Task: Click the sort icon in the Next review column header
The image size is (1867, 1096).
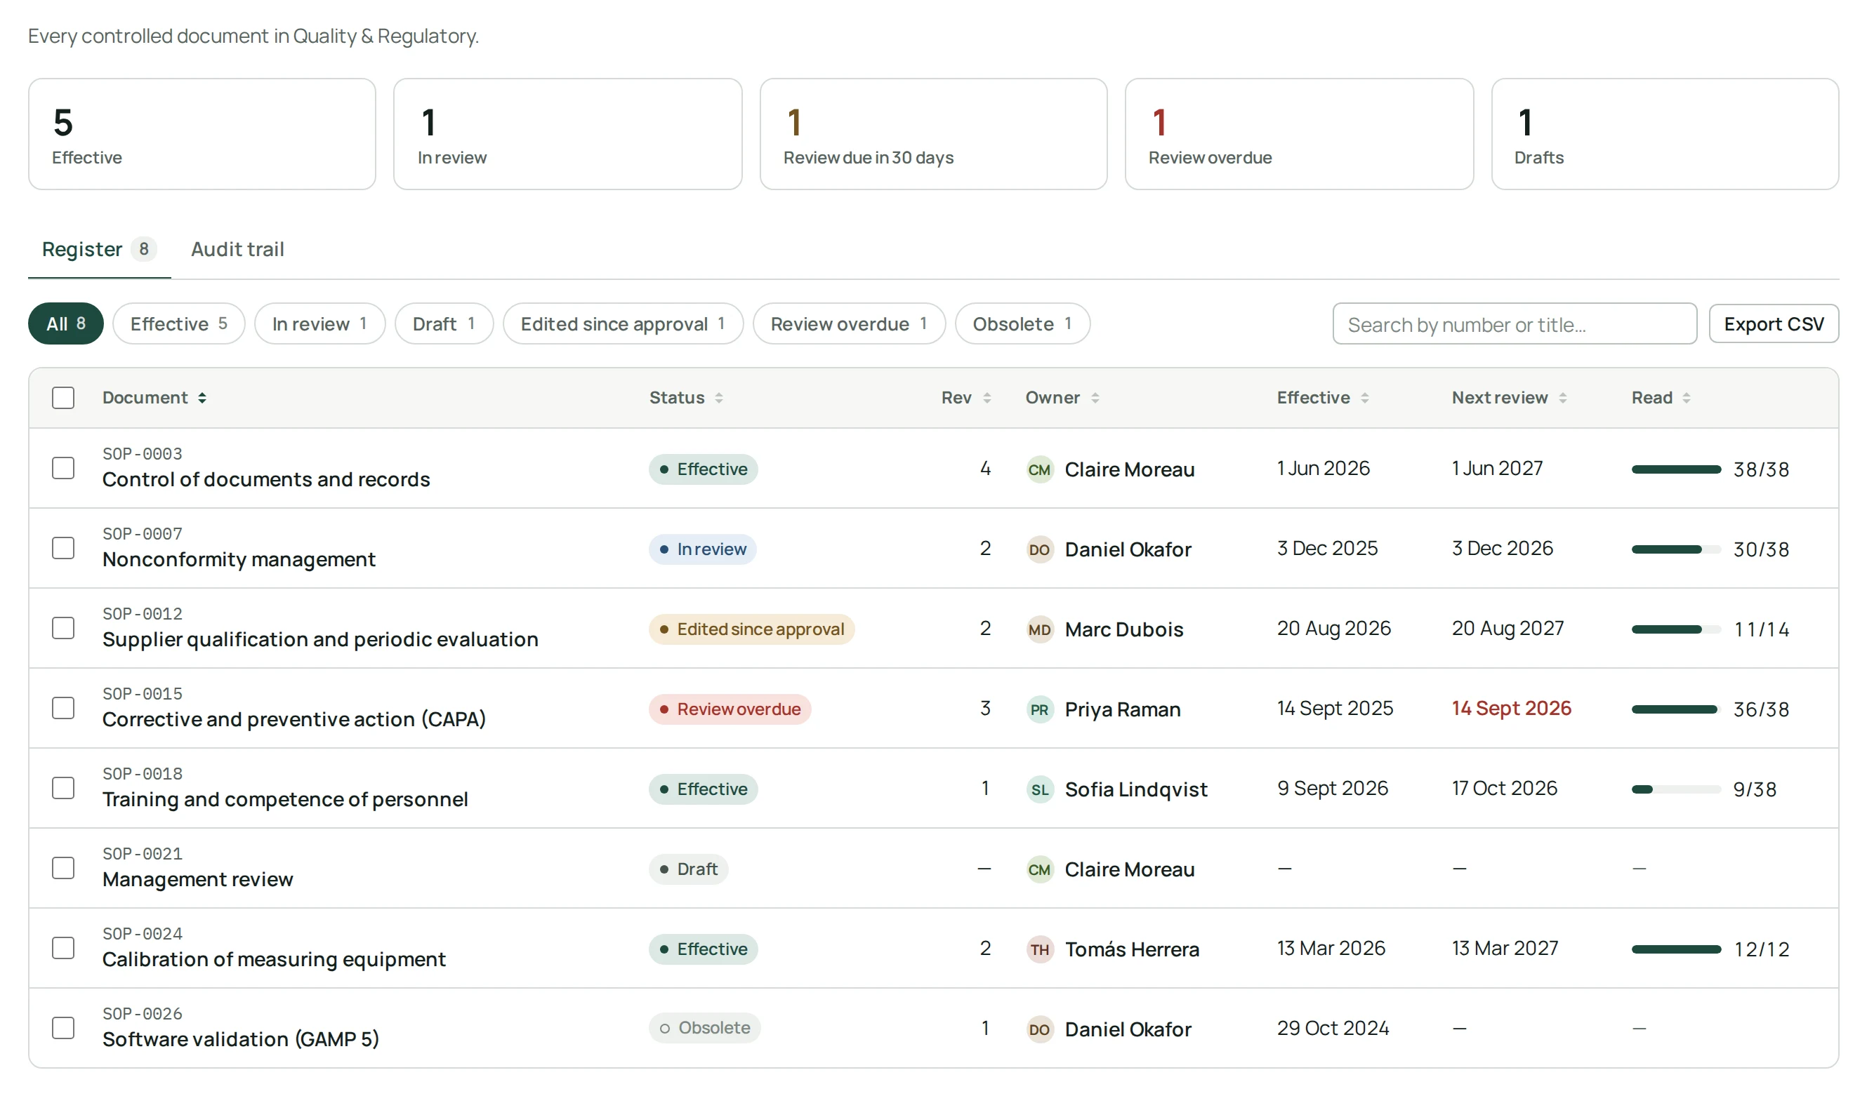Action: coord(1562,398)
